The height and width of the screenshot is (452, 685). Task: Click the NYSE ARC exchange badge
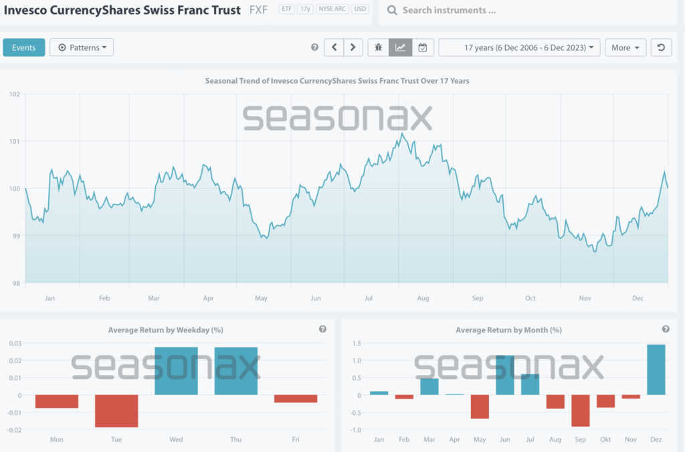tap(333, 10)
